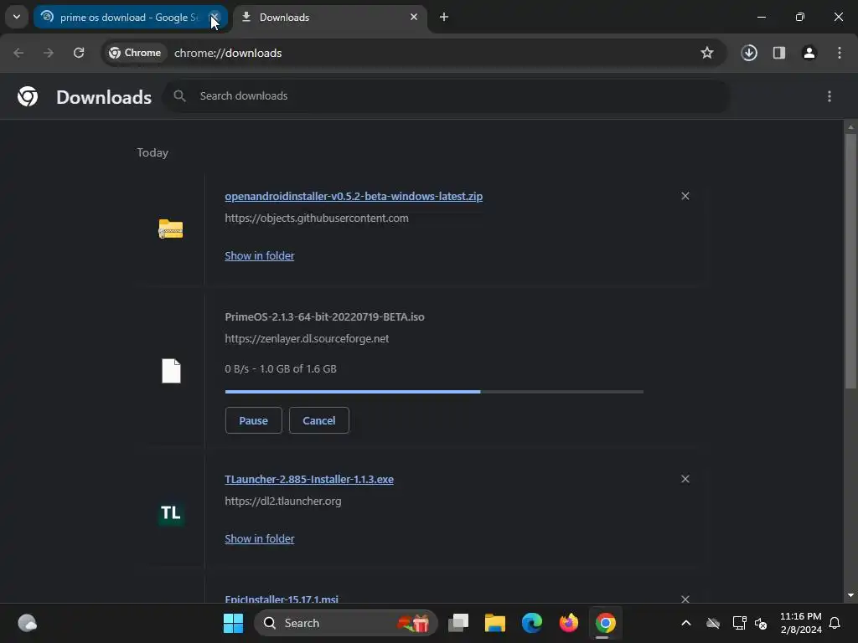
Task: Click the TL TLauncher icon
Action: [171, 513]
